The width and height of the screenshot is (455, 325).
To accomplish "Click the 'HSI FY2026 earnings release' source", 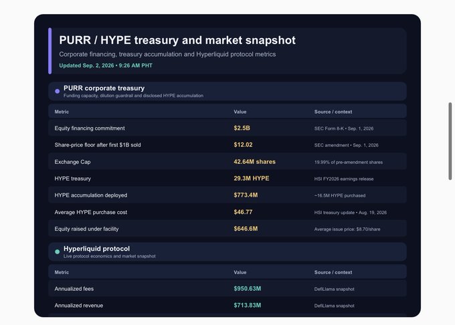I will [x=344, y=179].
